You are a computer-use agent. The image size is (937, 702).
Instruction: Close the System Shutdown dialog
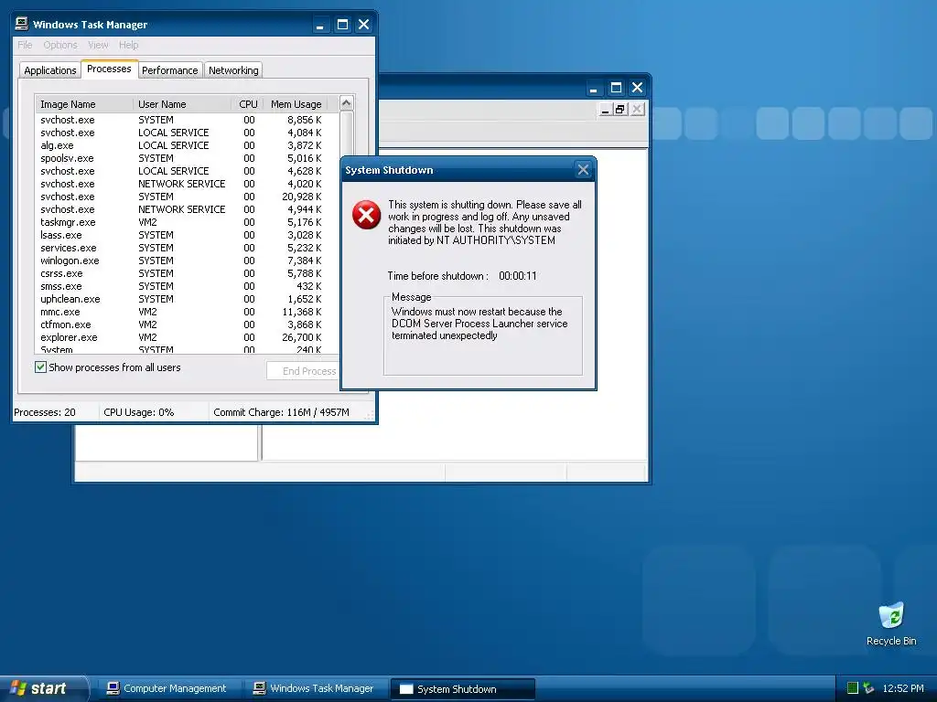583,170
